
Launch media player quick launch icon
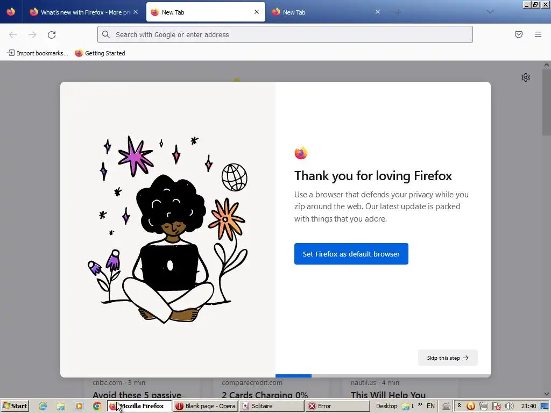[79, 407]
